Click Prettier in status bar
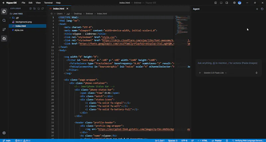Screen dimensions: 266x142 click(x=217, y=141)
